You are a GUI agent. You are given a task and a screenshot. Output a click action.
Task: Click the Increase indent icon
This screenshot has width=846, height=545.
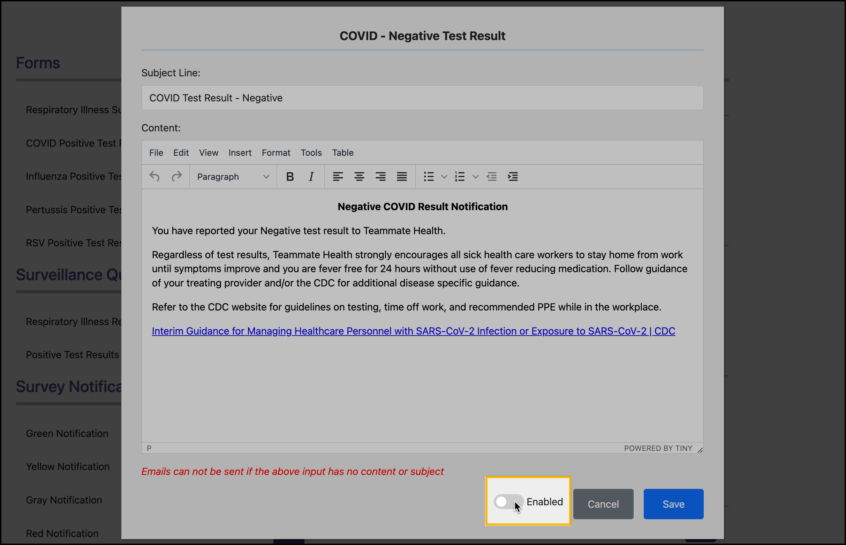(513, 177)
